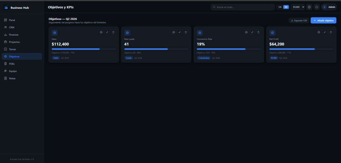Image resolution: width=341 pixels, height=163 pixels.
Task: Delete the Sales objective card
Action: 113,32
